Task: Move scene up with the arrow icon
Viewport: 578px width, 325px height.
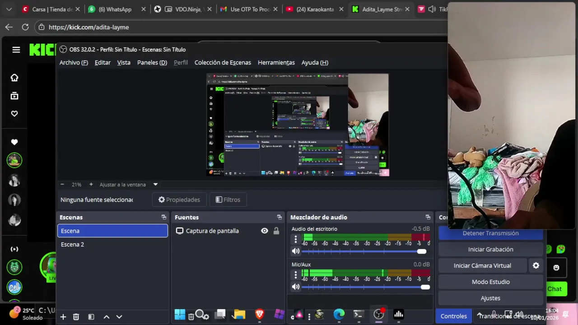Action: 107,317
